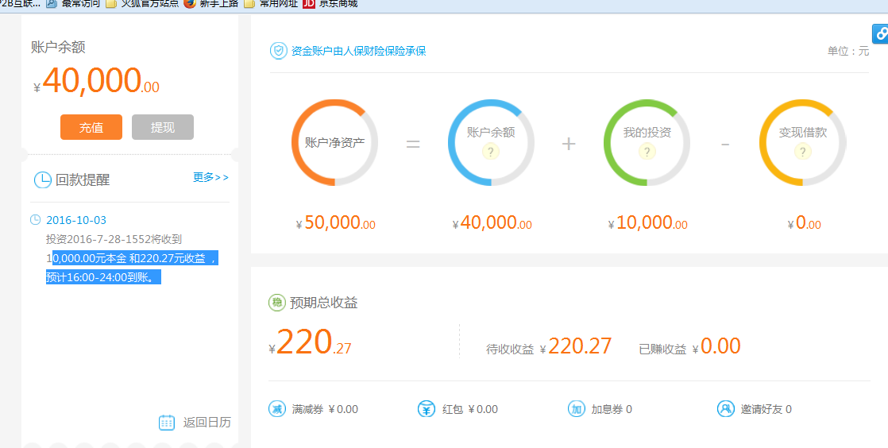Click the 返回日历 calendar icon
The height and width of the screenshot is (448, 888).
[x=167, y=423]
